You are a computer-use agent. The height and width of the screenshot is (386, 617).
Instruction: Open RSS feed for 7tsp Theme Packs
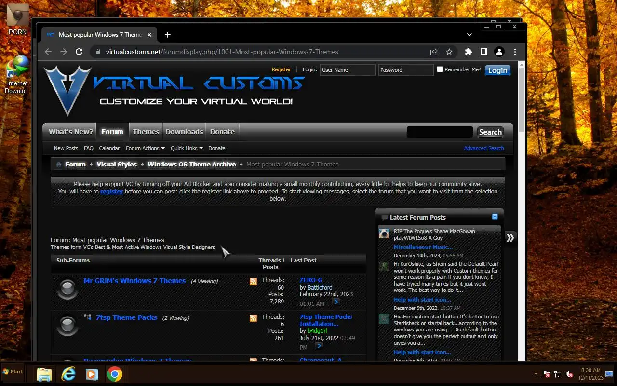tap(253, 318)
